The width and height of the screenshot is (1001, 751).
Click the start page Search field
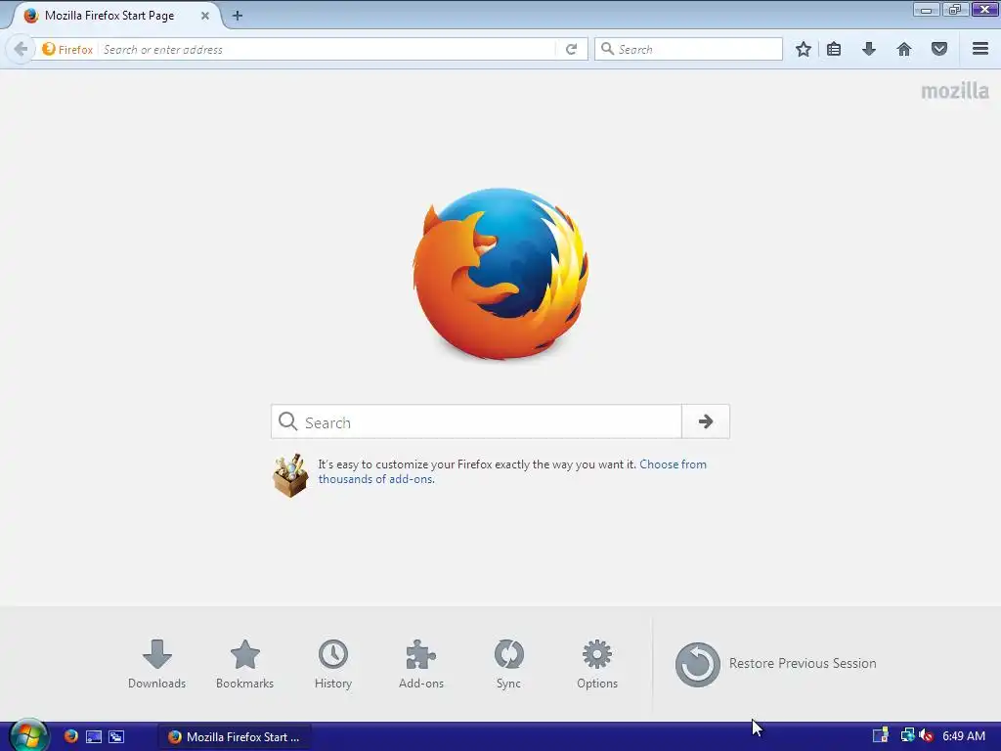(x=476, y=421)
